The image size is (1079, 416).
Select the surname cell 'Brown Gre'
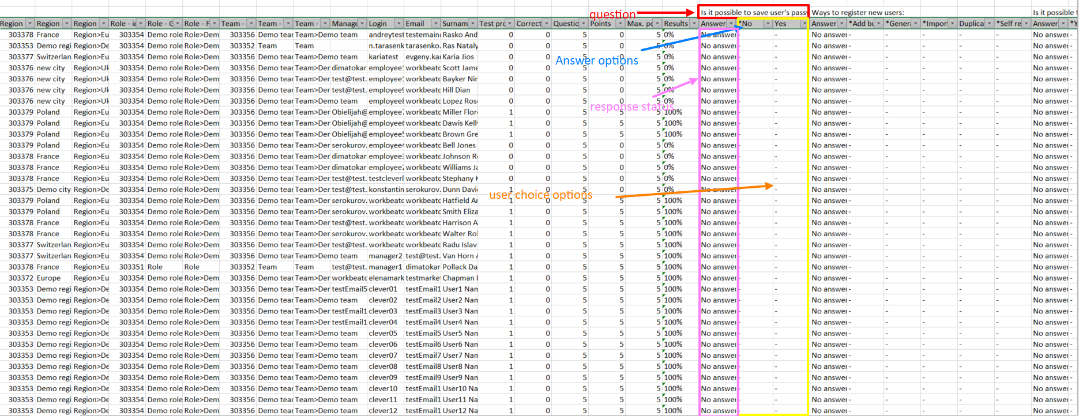click(x=460, y=134)
